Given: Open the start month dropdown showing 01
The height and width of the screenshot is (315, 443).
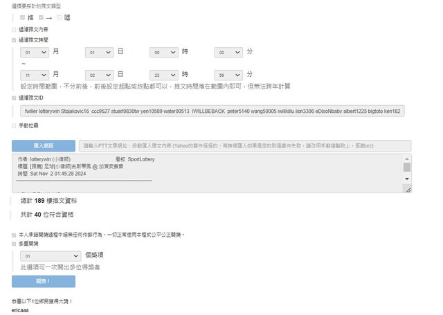Looking at the screenshot, I should (x=35, y=52).
